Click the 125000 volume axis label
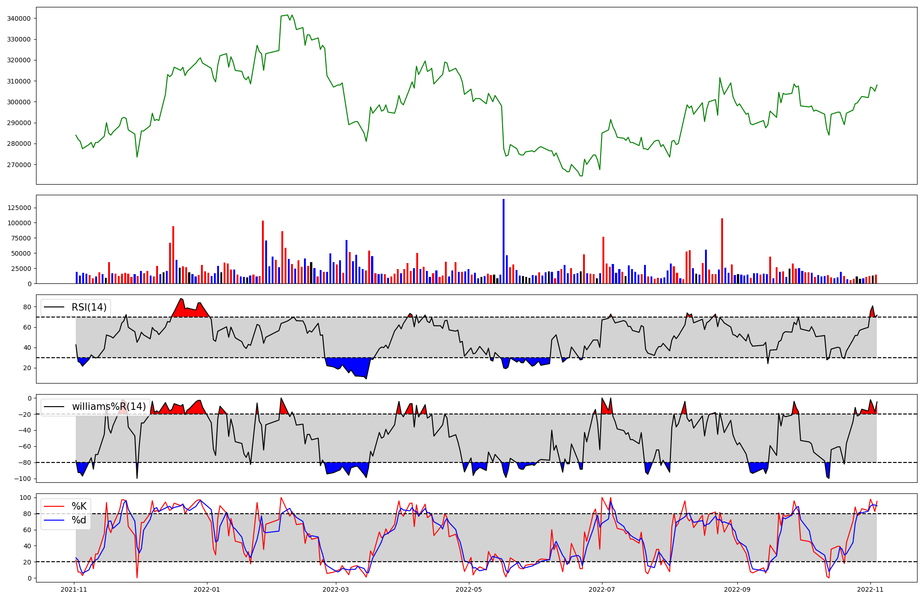 19,208
